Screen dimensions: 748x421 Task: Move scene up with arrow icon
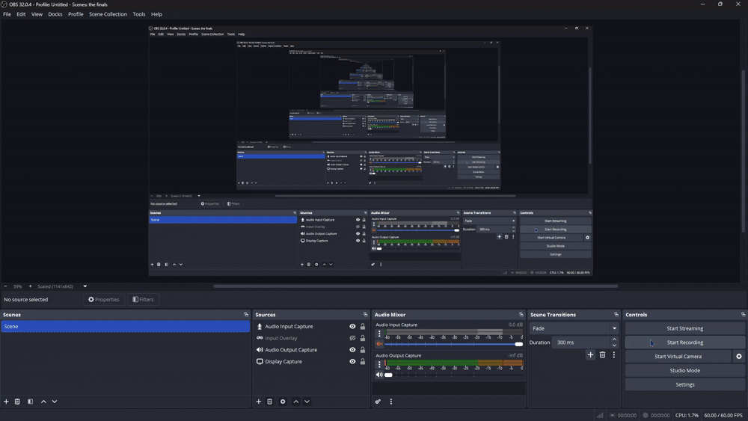pyautogui.click(x=43, y=402)
